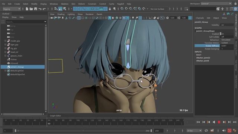Image resolution: width=238 pixels, height=134 pixels.
Task: Stop playback with the red stop button
Action: coord(219,122)
